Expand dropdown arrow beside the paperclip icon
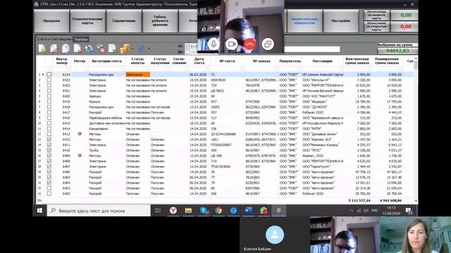Viewport: 451px width, 253px height. point(149,48)
